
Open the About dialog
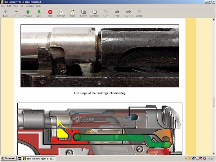coord(139,13)
